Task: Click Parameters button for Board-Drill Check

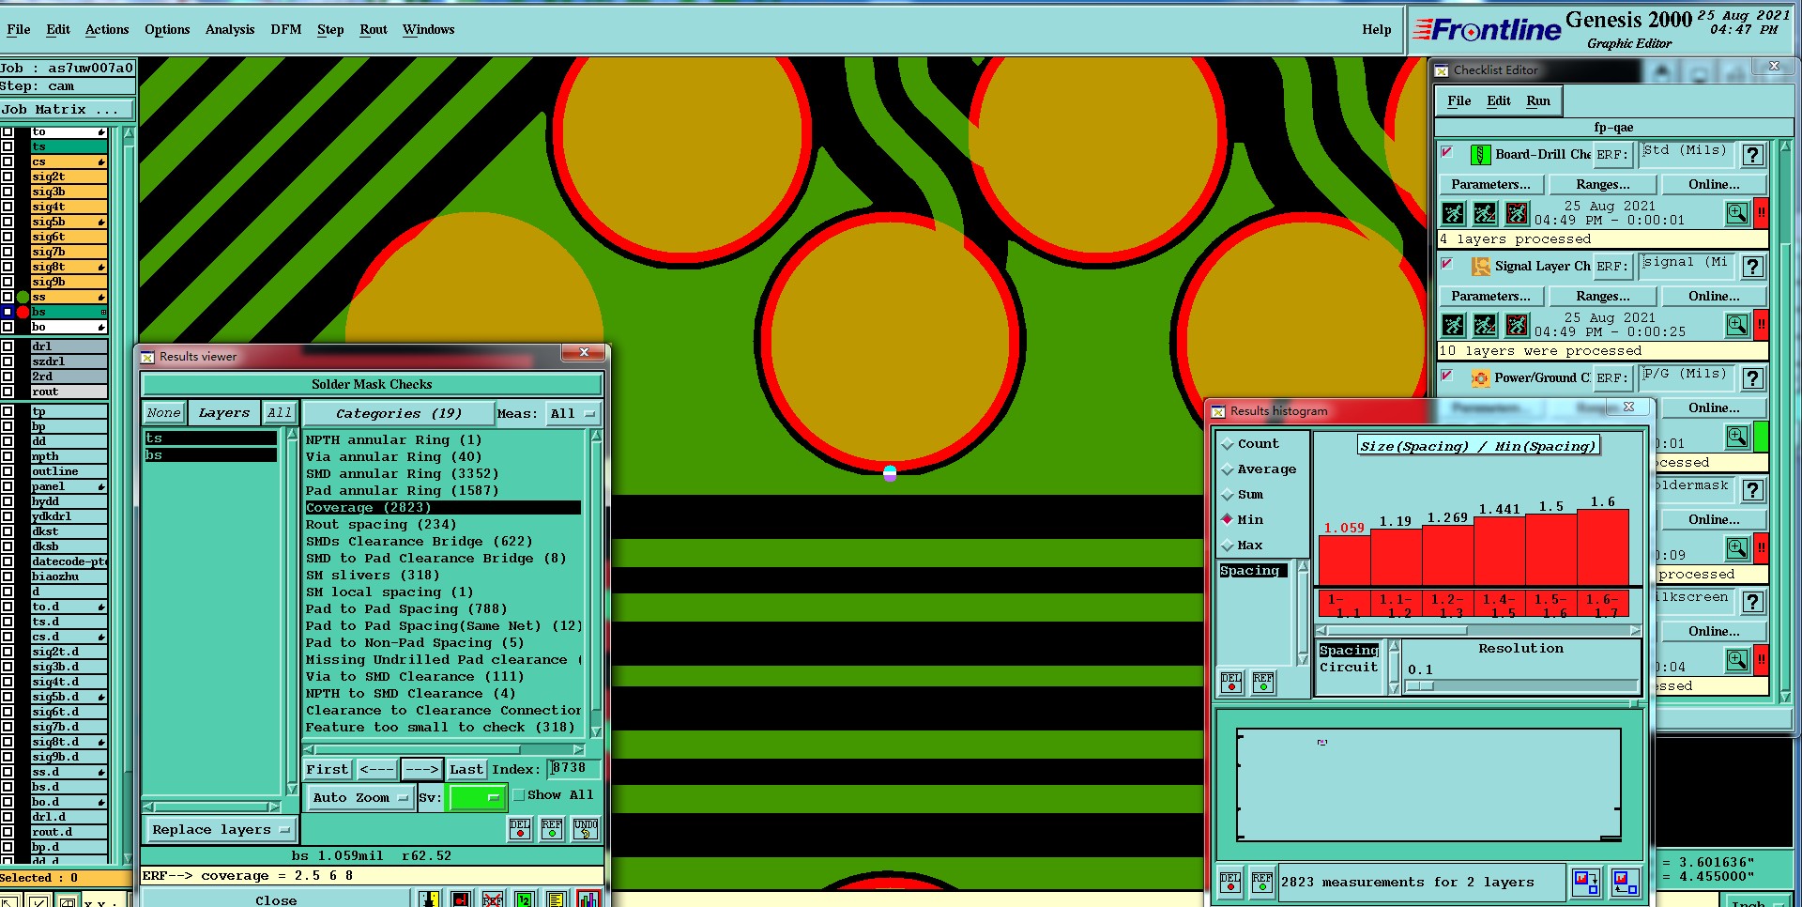Action: point(1490,185)
